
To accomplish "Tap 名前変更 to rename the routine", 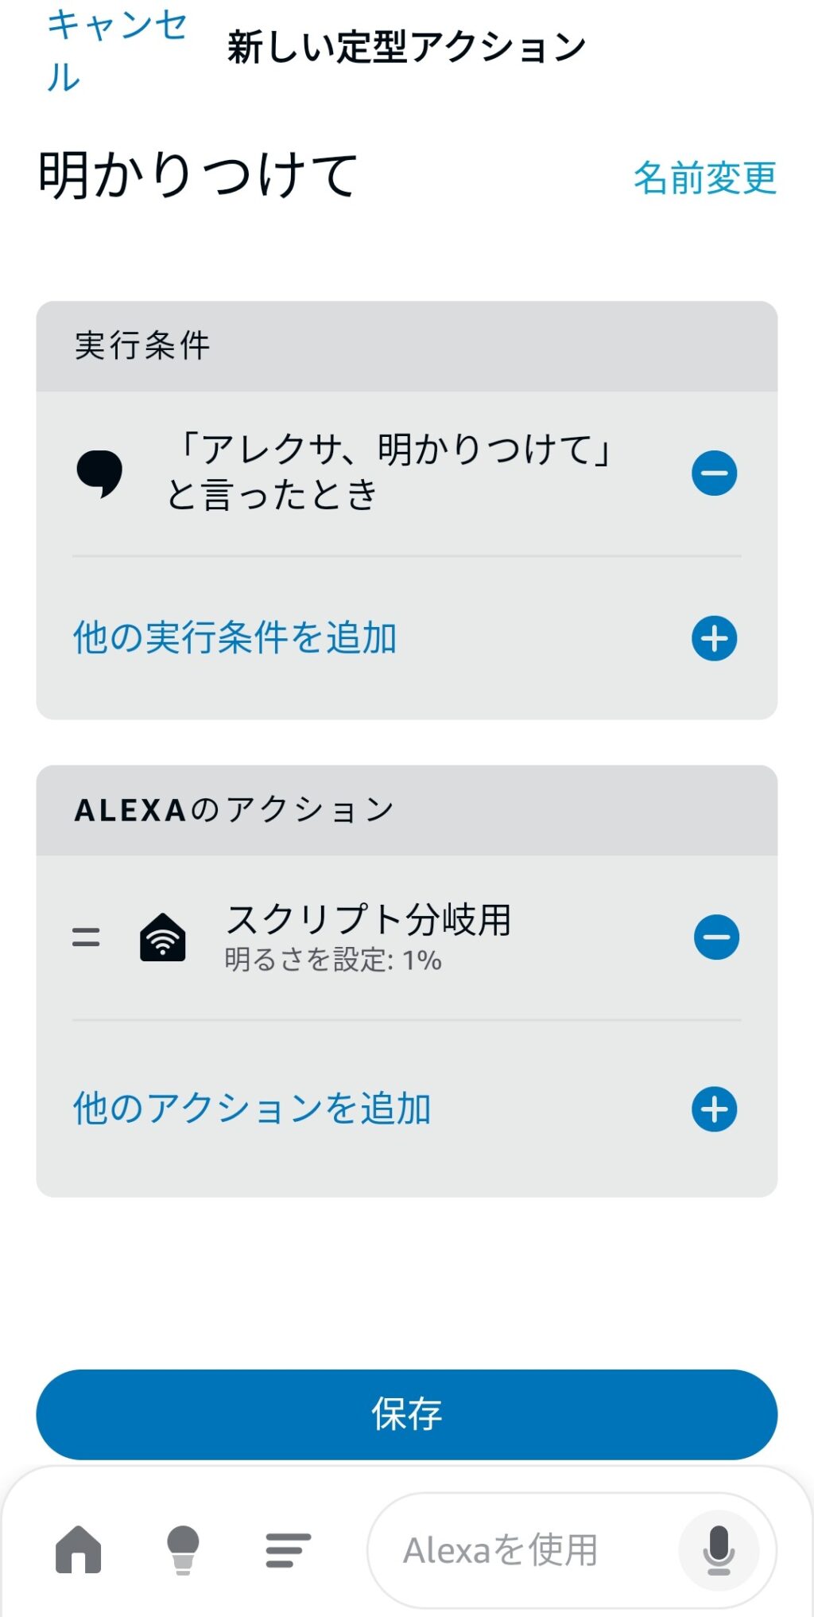I will tap(704, 177).
